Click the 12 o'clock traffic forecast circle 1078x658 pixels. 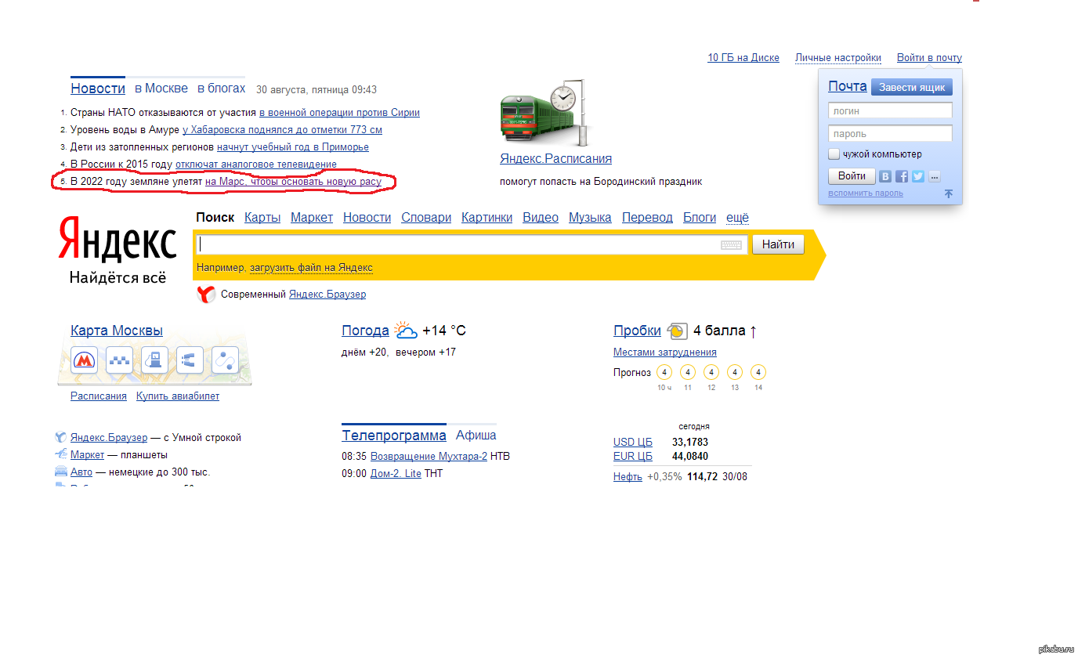[x=711, y=372]
